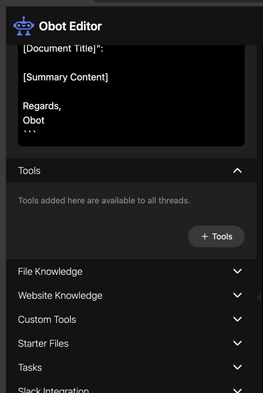263x393 pixels.
Task: Open the Website Knowledge section label
Action: point(60,296)
